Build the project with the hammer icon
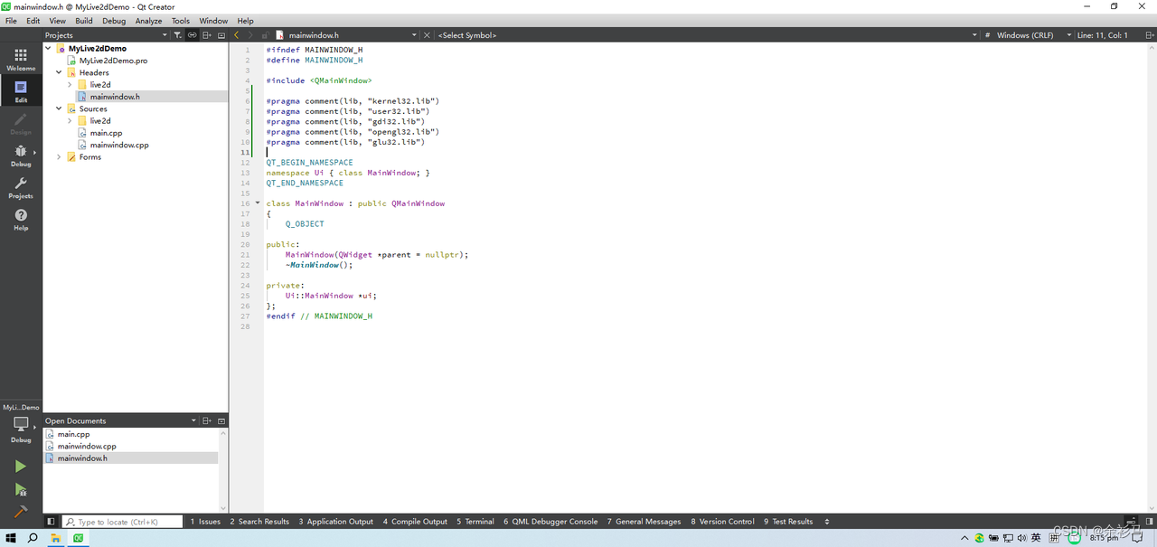Image resolution: width=1157 pixels, height=547 pixels. [x=21, y=511]
